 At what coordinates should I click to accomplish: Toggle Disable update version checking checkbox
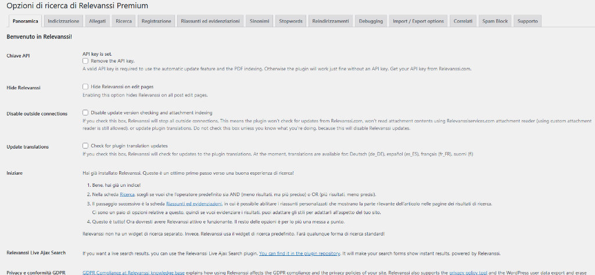85,113
